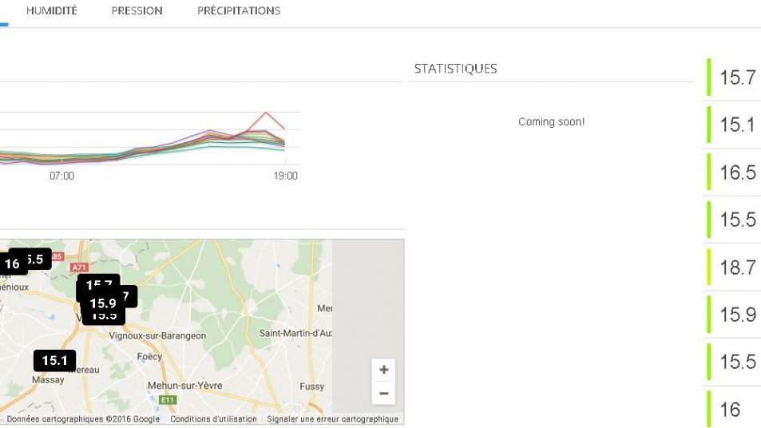Screen dimensions: 761x428
Task: Click the 19:00 mark on the chart axis
Action: coord(285,176)
